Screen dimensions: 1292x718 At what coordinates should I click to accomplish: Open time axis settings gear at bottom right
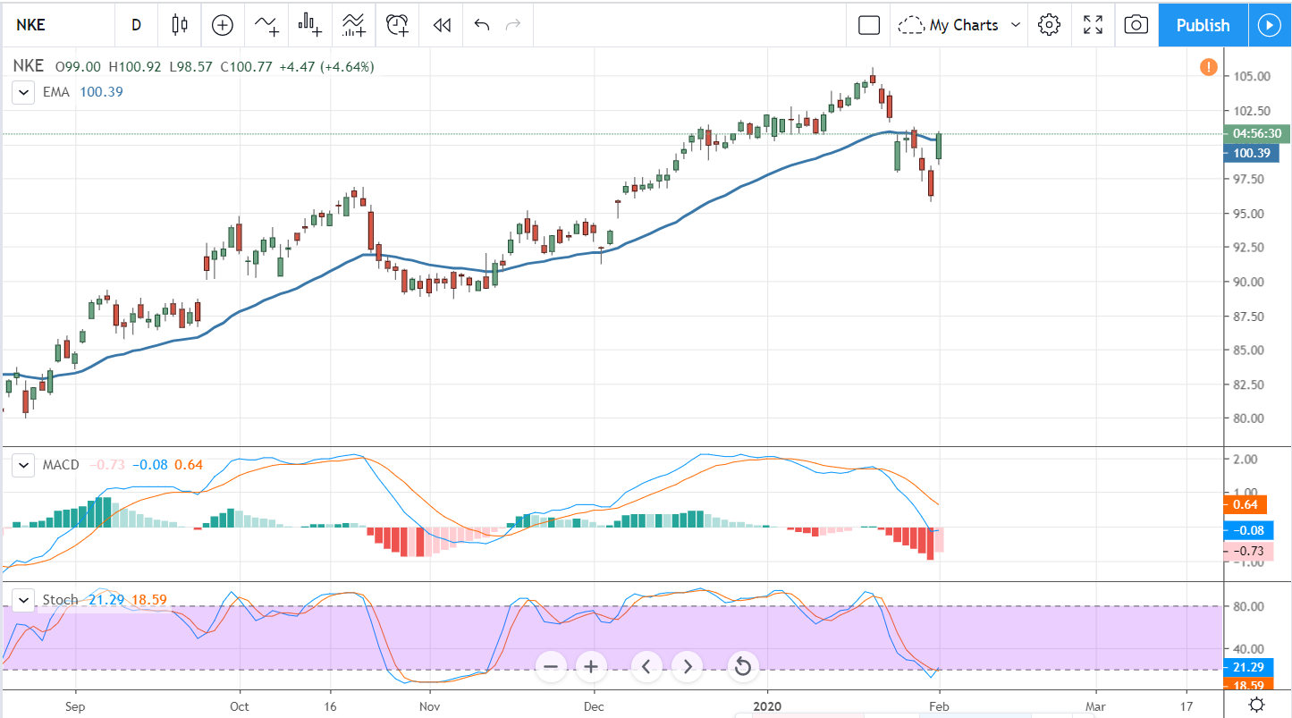[1256, 705]
